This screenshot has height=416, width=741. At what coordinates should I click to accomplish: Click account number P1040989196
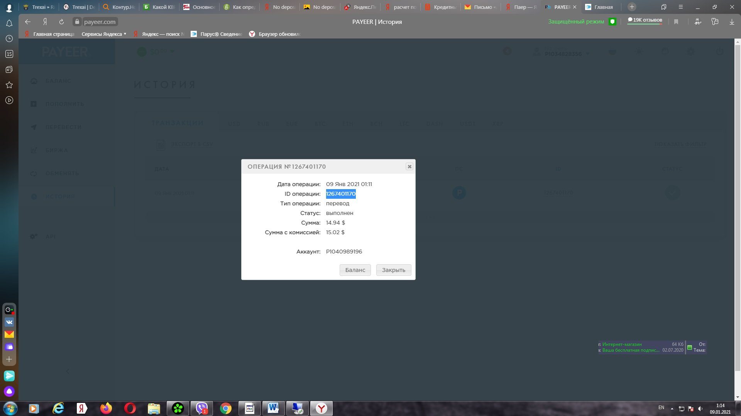[x=344, y=252]
